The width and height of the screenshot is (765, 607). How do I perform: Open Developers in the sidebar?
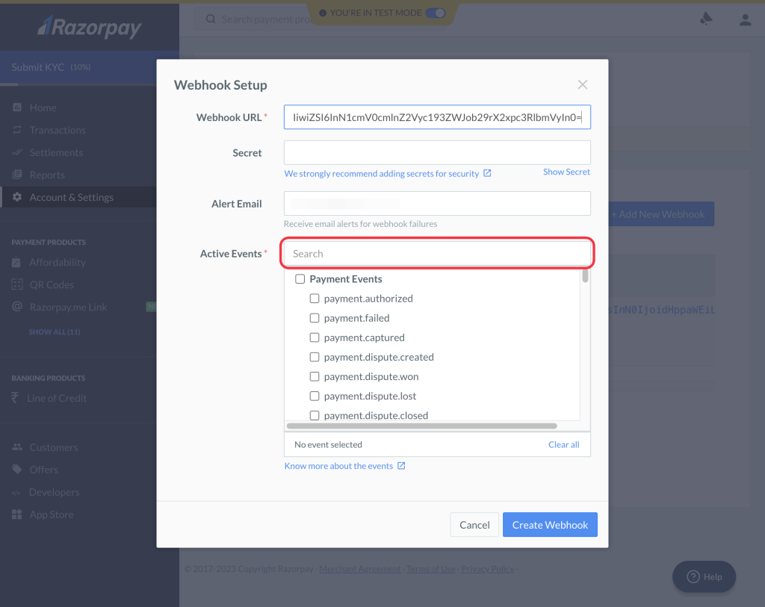tap(54, 492)
